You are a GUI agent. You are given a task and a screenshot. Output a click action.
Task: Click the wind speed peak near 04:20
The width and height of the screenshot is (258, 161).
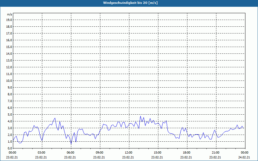click(55, 118)
